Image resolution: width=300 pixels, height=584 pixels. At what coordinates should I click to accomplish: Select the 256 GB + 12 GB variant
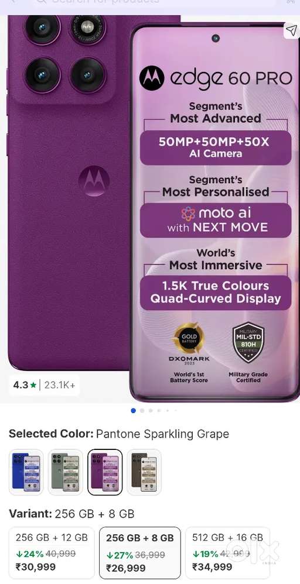52,552
